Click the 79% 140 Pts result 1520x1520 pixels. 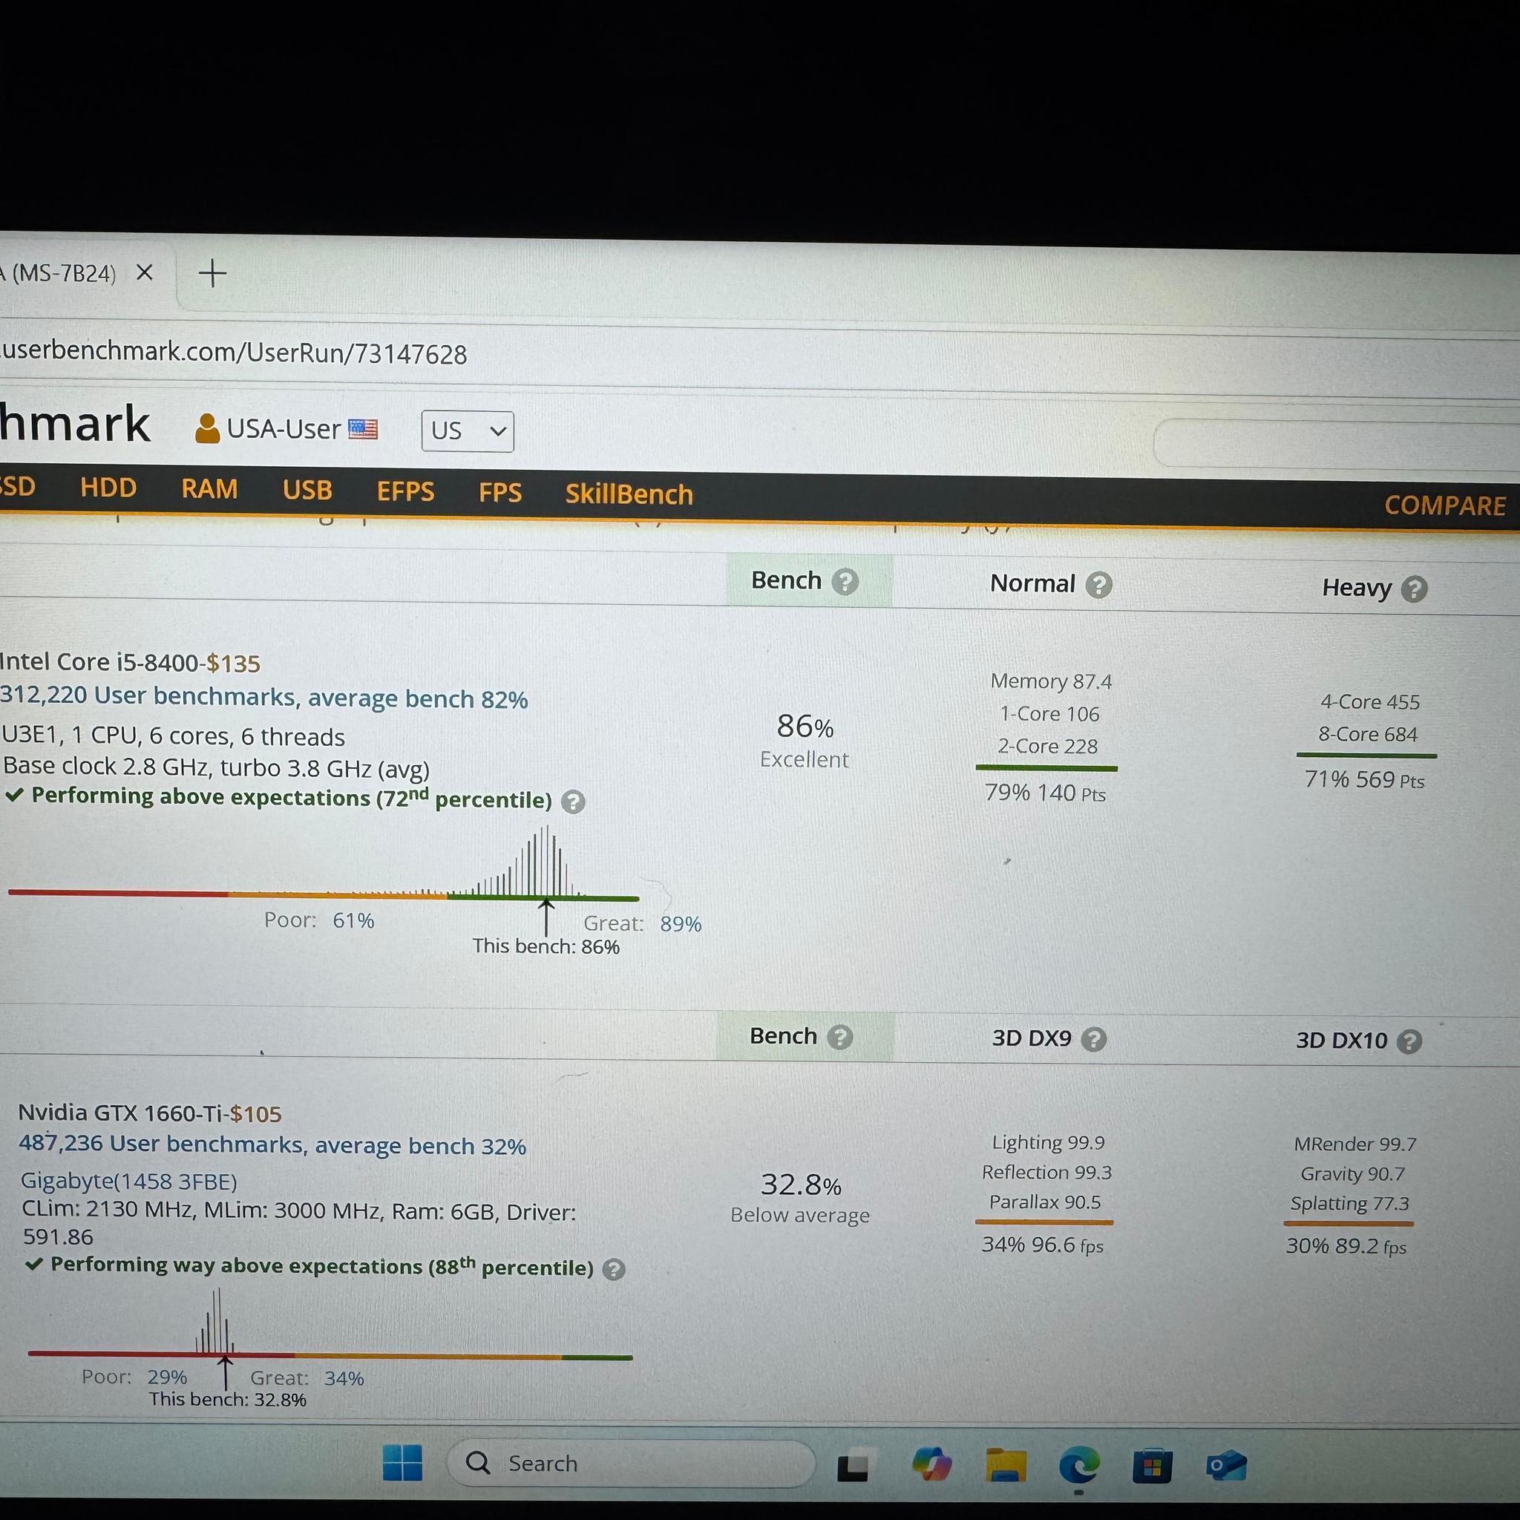[1046, 793]
